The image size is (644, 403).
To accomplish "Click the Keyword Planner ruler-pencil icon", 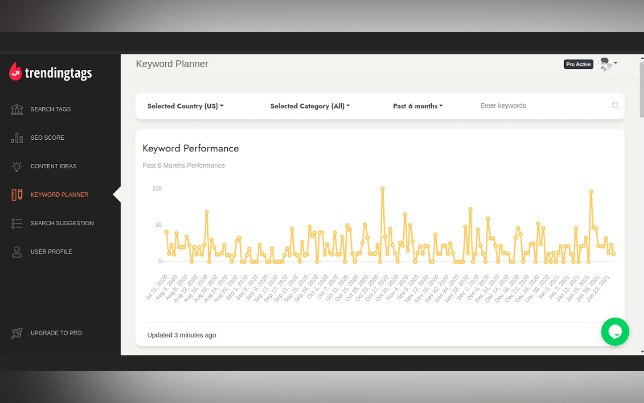I will coord(17,195).
